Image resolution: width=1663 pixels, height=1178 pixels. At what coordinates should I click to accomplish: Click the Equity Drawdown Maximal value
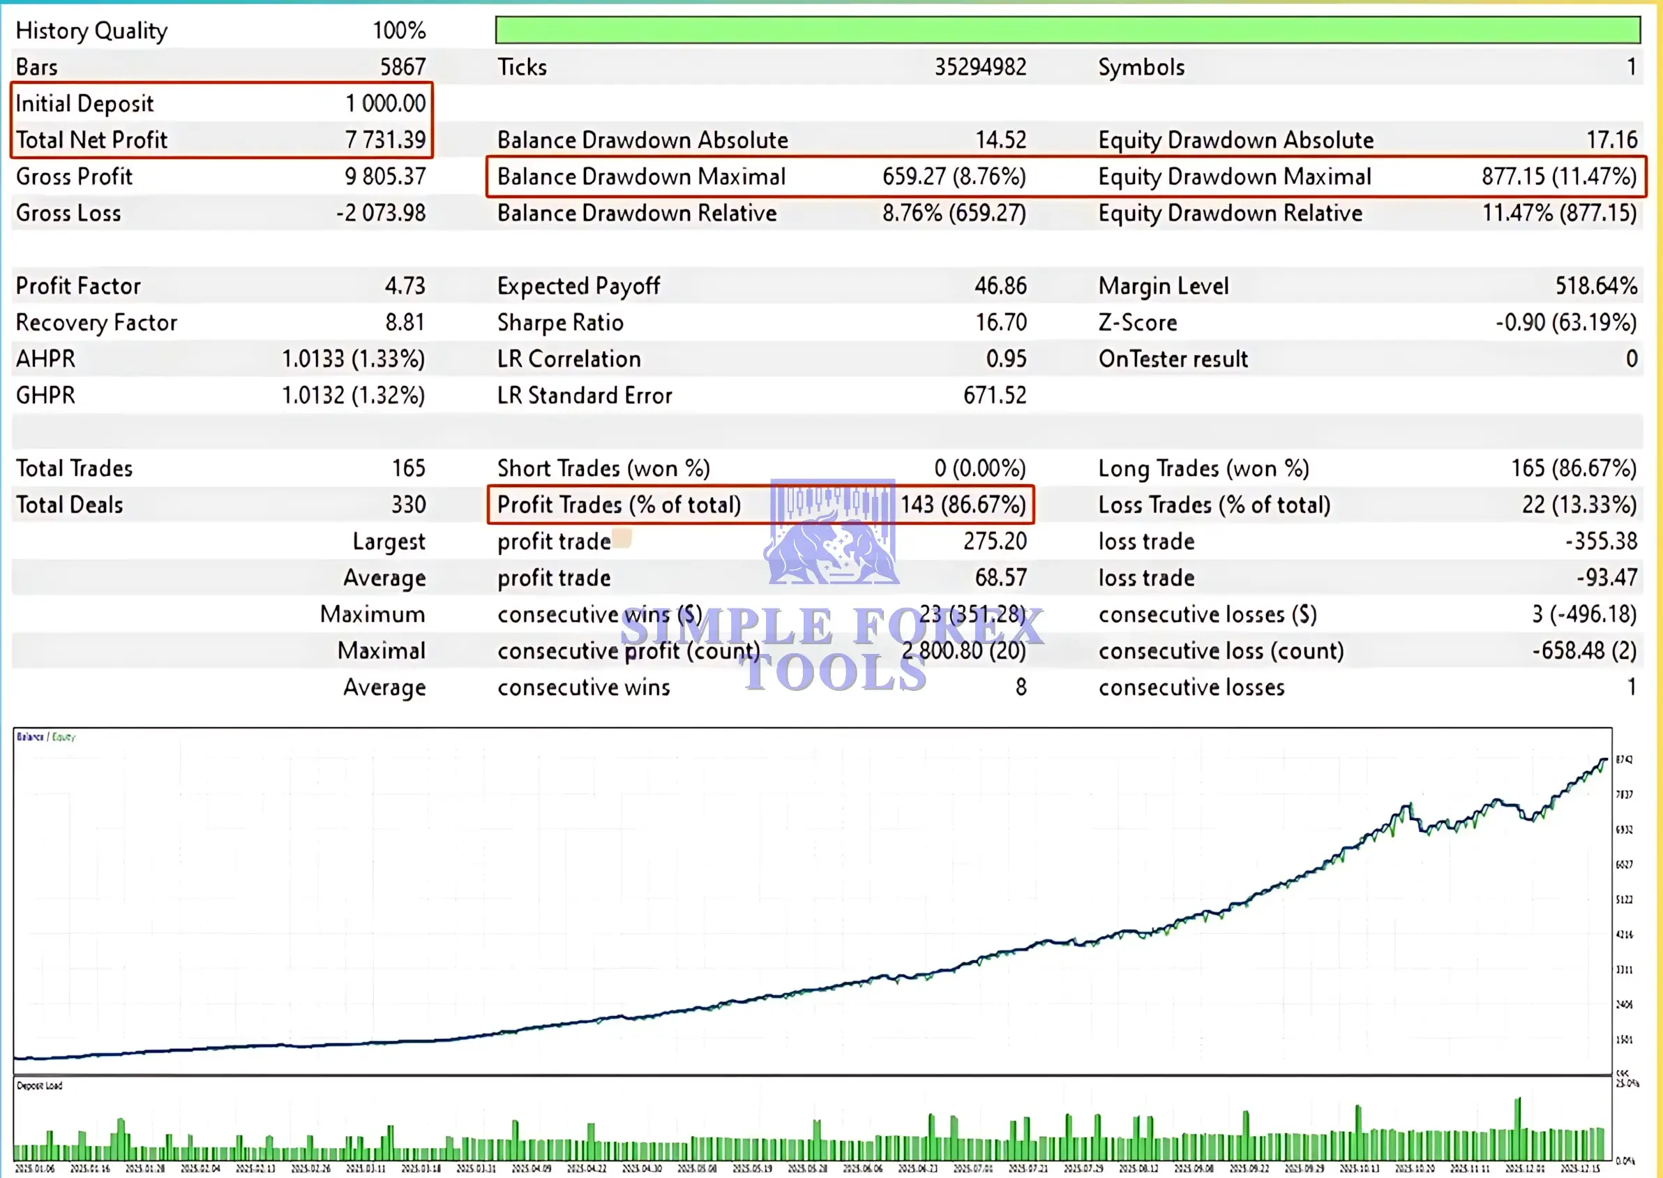(x=1558, y=177)
